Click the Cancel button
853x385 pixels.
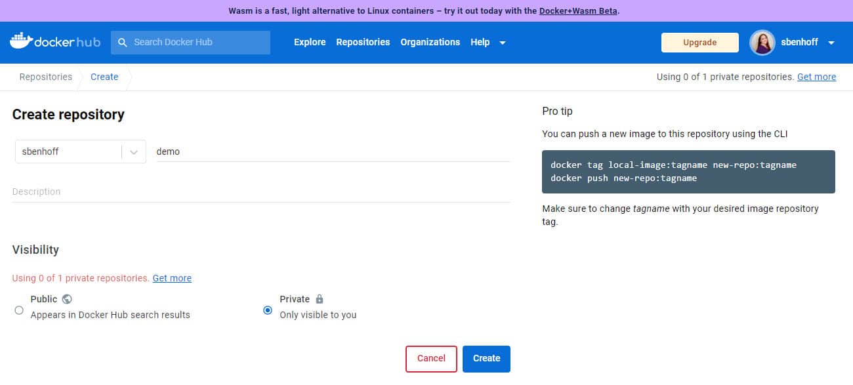(430, 359)
